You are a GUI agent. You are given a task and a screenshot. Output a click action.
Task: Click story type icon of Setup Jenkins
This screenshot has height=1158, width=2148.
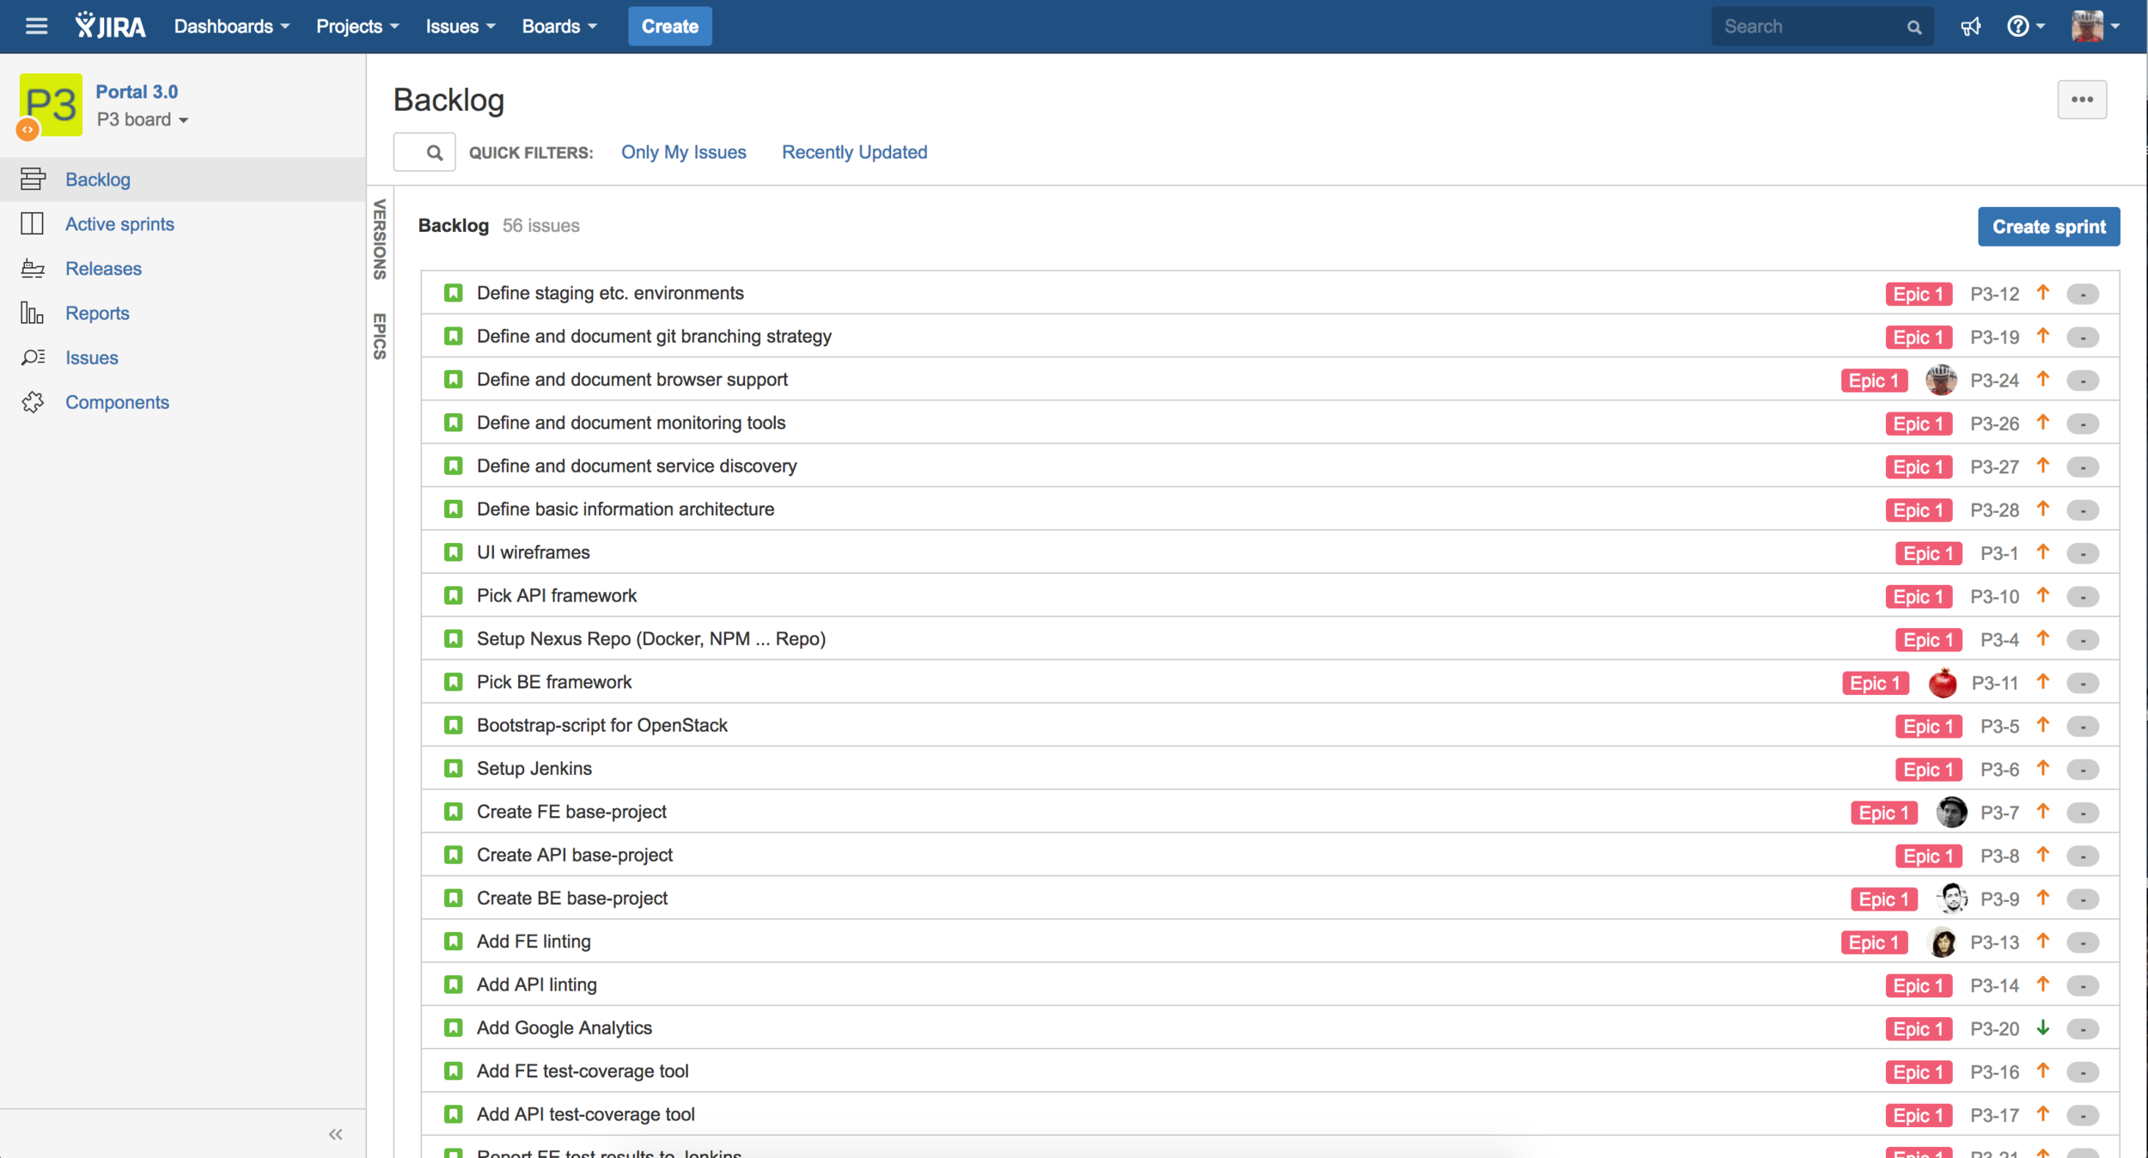pyautogui.click(x=454, y=769)
